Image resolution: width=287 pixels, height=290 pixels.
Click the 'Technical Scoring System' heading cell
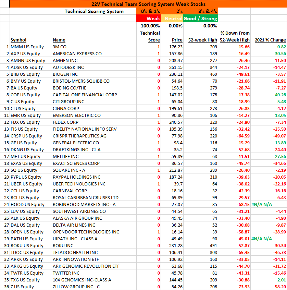tap(94, 11)
